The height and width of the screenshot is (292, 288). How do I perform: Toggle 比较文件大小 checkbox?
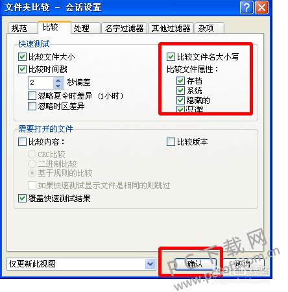pos(22,57)
